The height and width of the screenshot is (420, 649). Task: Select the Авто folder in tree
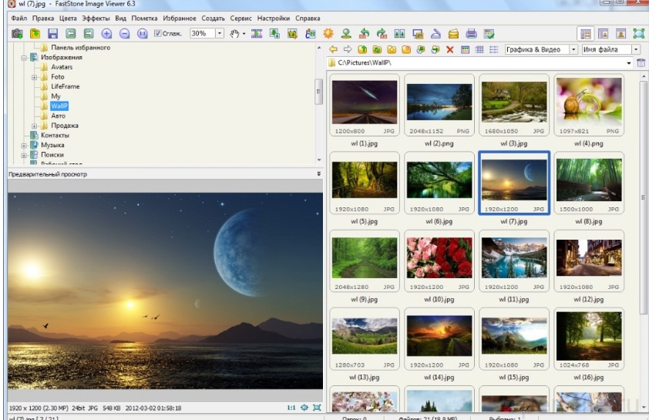pos(59,116)
